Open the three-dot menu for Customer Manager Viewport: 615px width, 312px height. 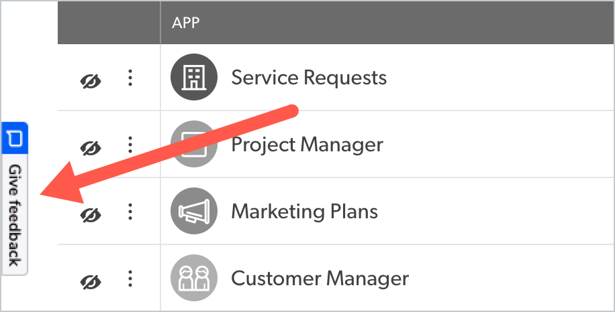(x=130, y=279)
